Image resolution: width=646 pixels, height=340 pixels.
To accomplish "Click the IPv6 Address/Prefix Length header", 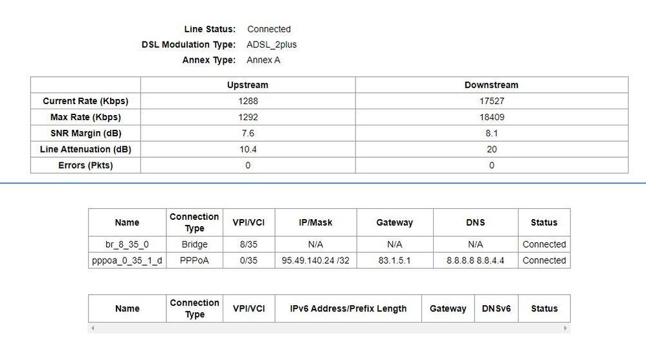I will click(x=348, y=308).
